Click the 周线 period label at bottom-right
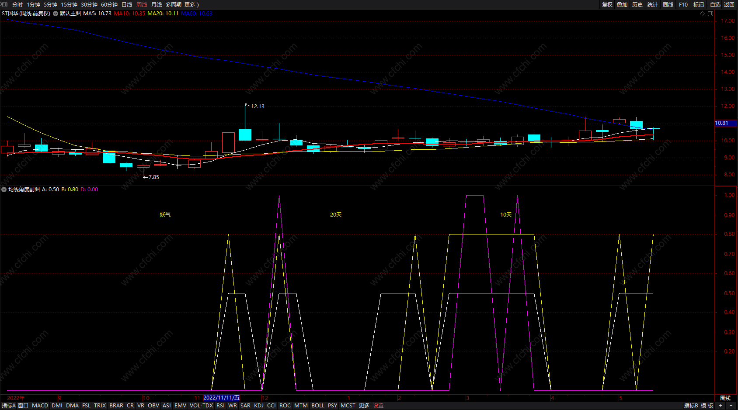Image resolution: width=738 pixels, height=410 pixels. tap(725, 398)
